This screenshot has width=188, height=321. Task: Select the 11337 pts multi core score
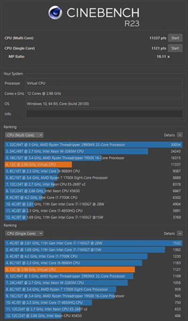(x=158, y=38)
